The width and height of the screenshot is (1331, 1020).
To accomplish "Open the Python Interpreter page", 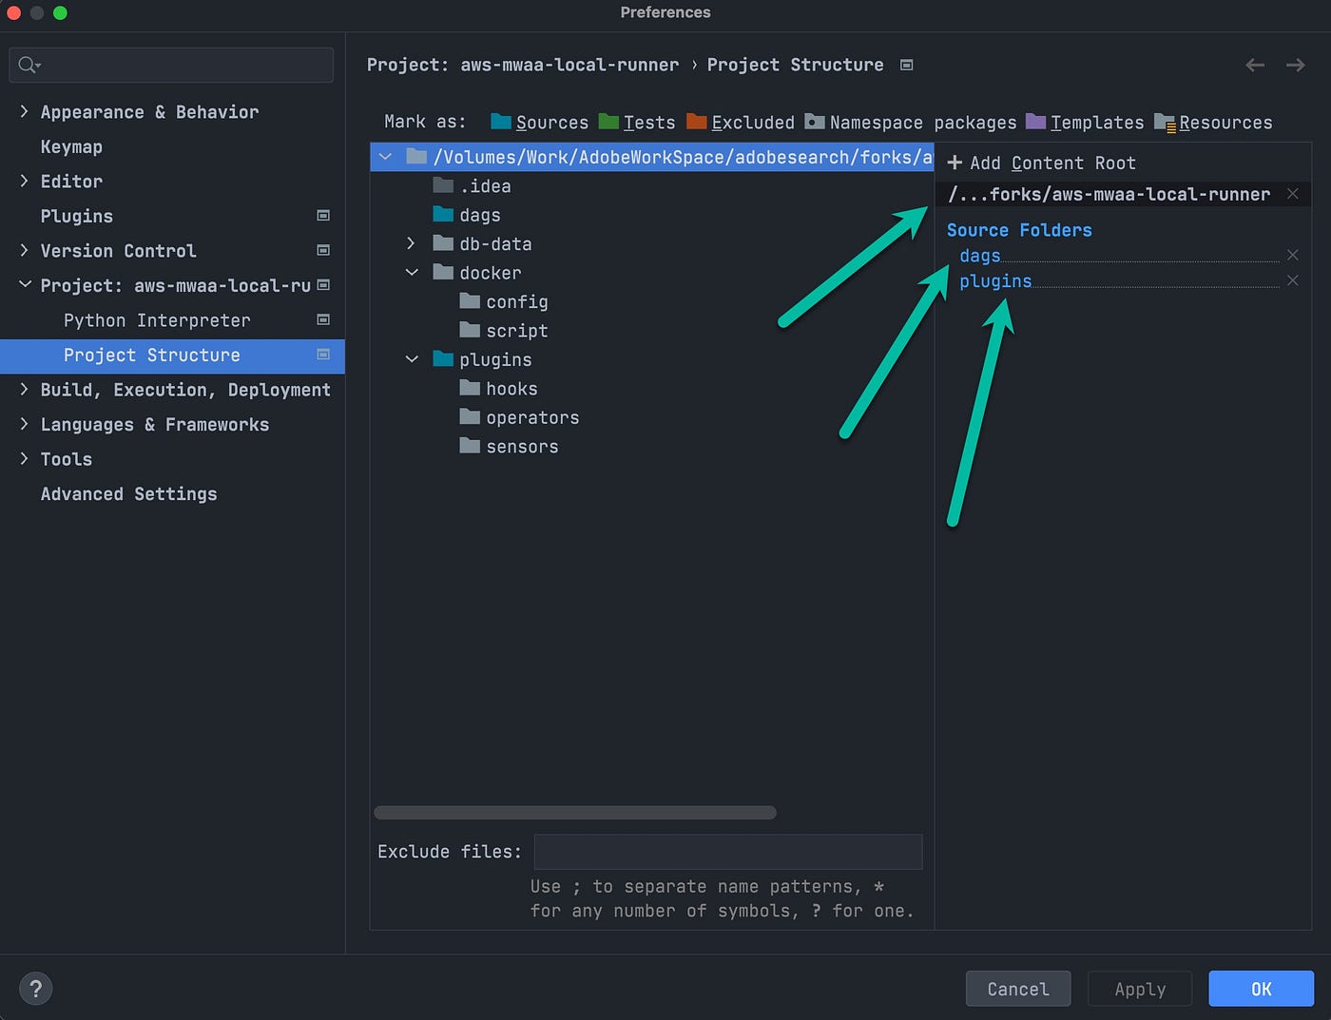I will [157, 320].
